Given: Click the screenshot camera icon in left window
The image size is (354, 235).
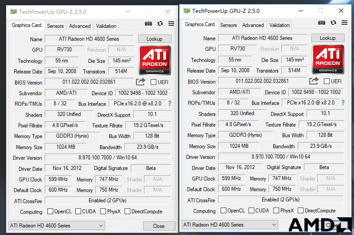Looking at the screenshot, I should [148, 23].
